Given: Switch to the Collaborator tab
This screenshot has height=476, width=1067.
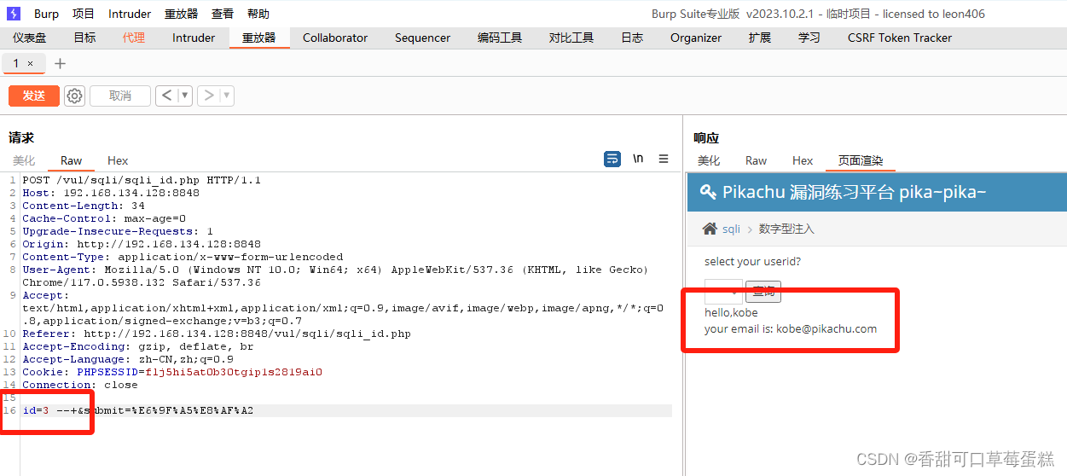Looking at the screenshot, I should point(335,38).
